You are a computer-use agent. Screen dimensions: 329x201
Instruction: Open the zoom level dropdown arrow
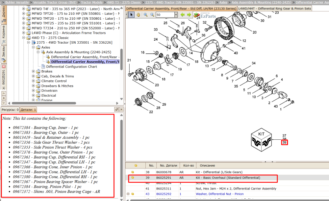point(176,15)
